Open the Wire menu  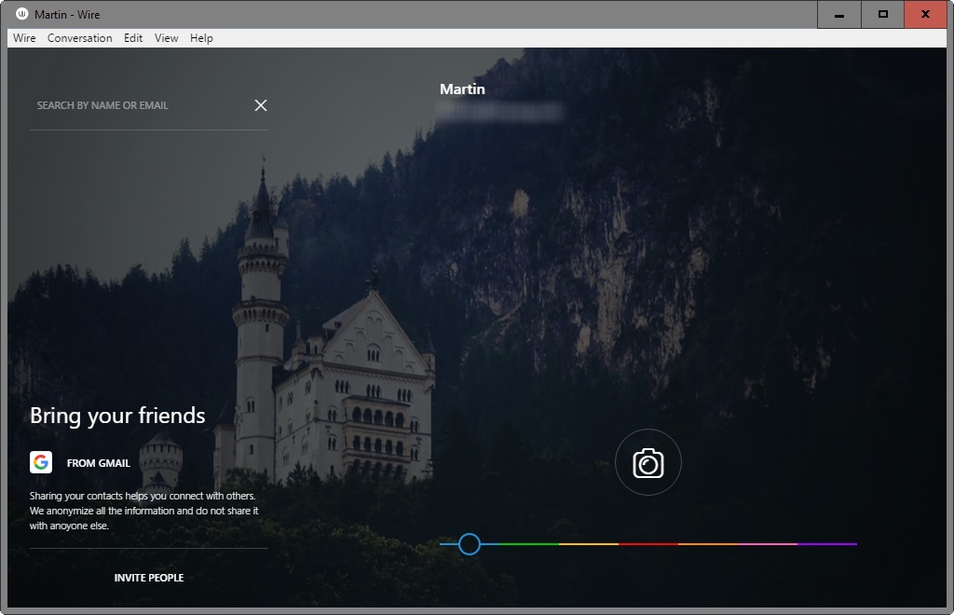tap(24, 38)
